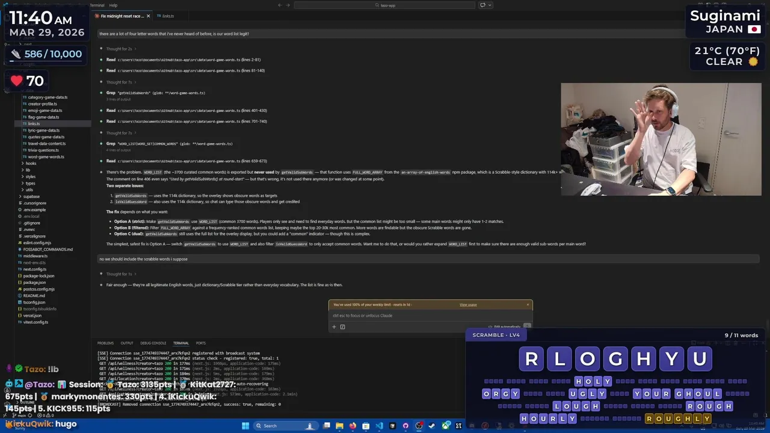Open postcss.config.mjs file
The height and width of the screenshot is (433, 770).
(38, 289)
